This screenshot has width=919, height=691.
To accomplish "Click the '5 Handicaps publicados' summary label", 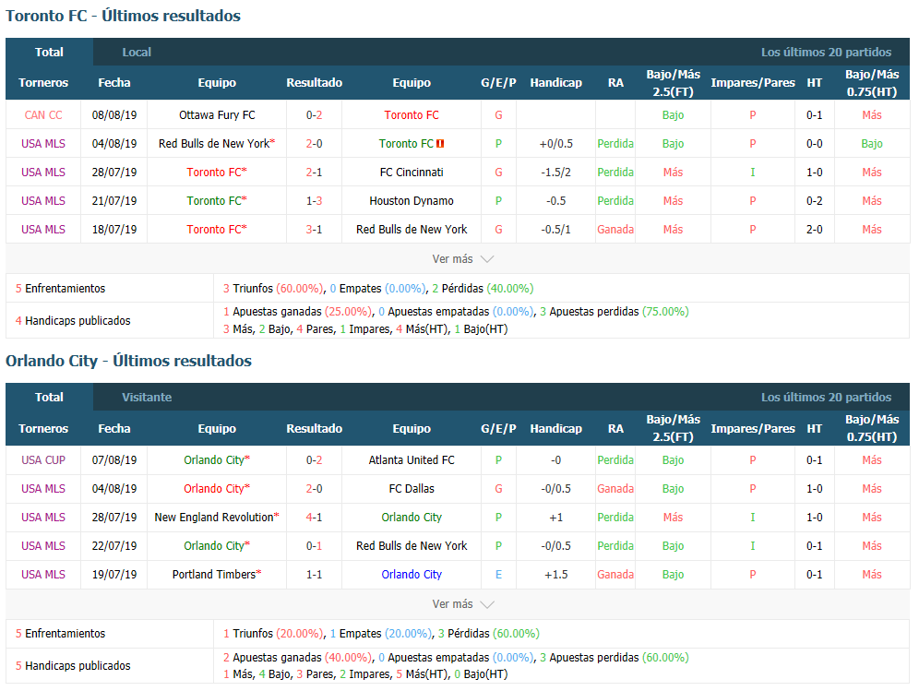I will pyautogui.click(x=73, y=666).
